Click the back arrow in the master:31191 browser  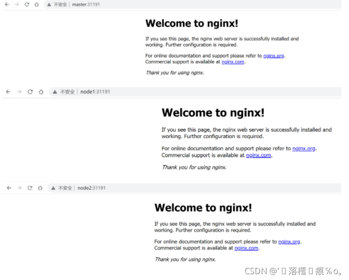pos(7,4)
